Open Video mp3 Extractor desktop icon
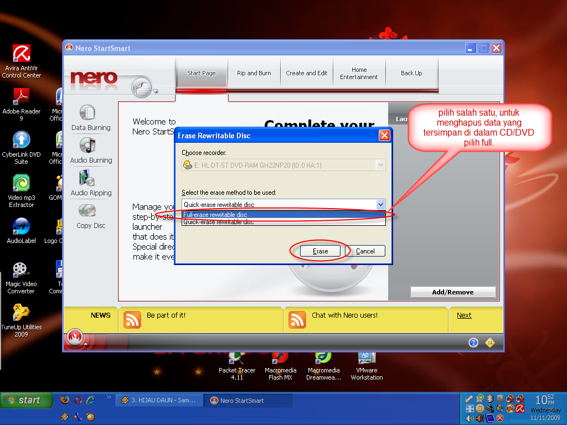Screen dimensions: 567x425 coord(22,191)
